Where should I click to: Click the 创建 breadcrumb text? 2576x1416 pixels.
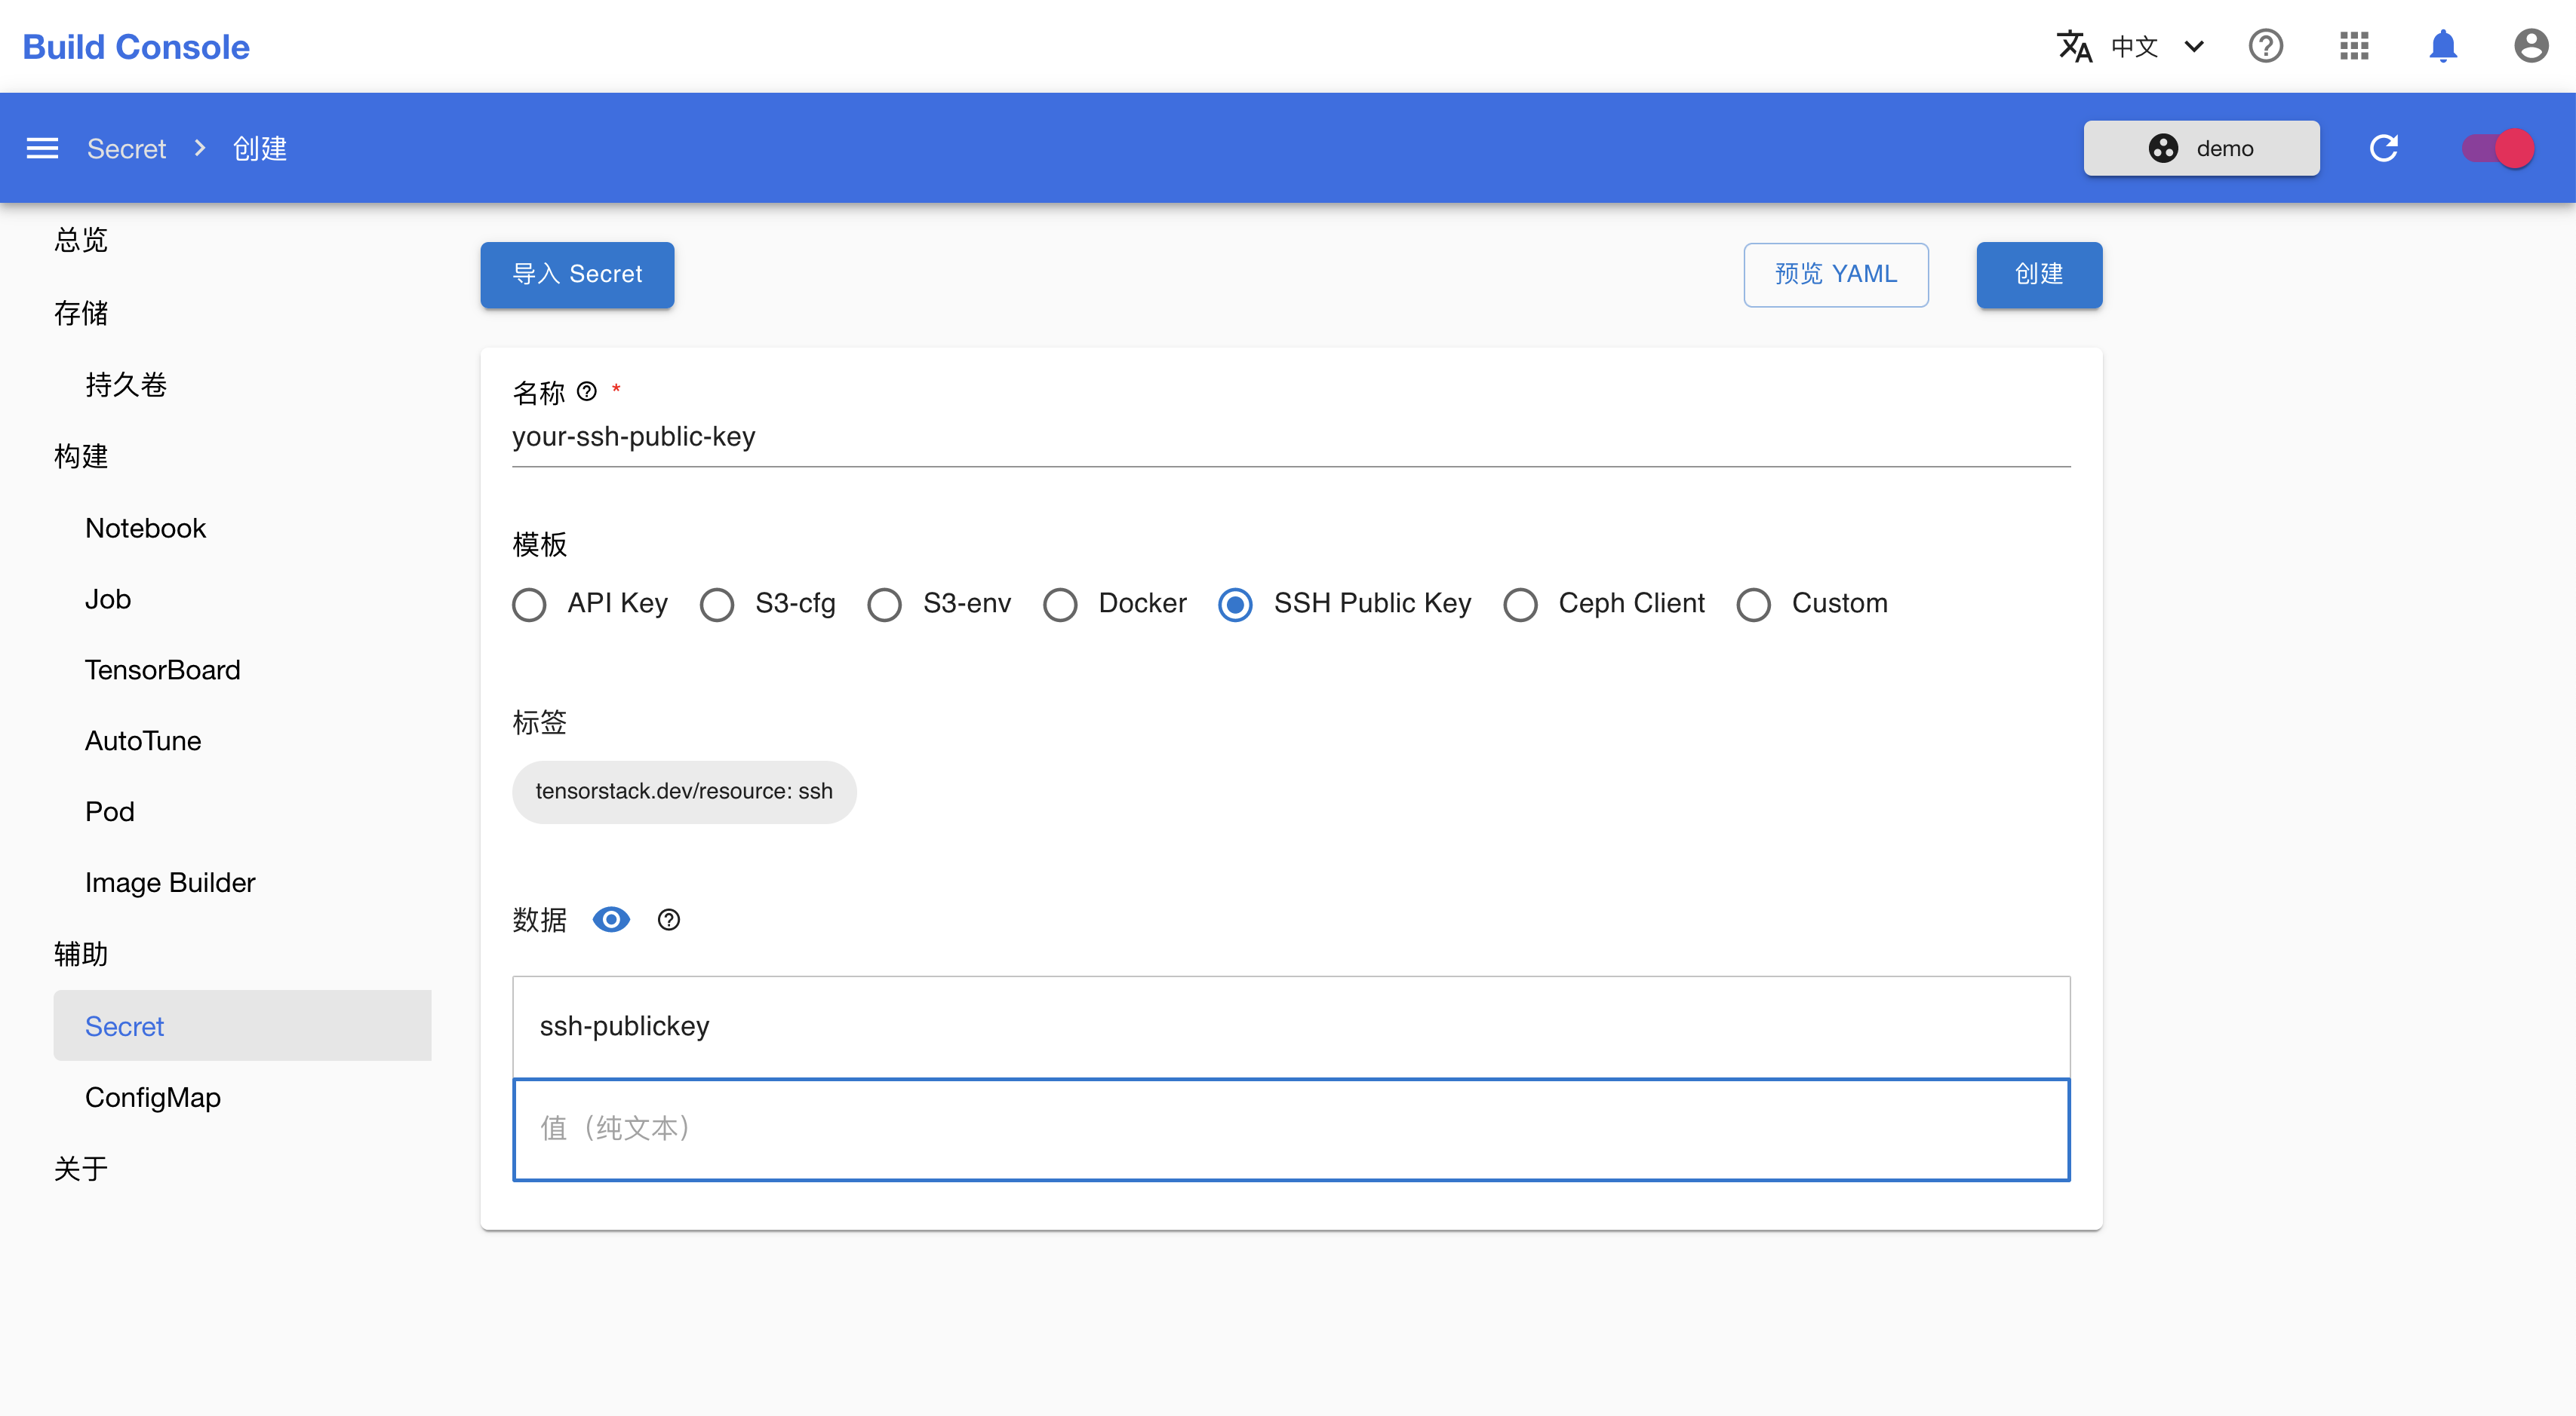pos(260,149)
